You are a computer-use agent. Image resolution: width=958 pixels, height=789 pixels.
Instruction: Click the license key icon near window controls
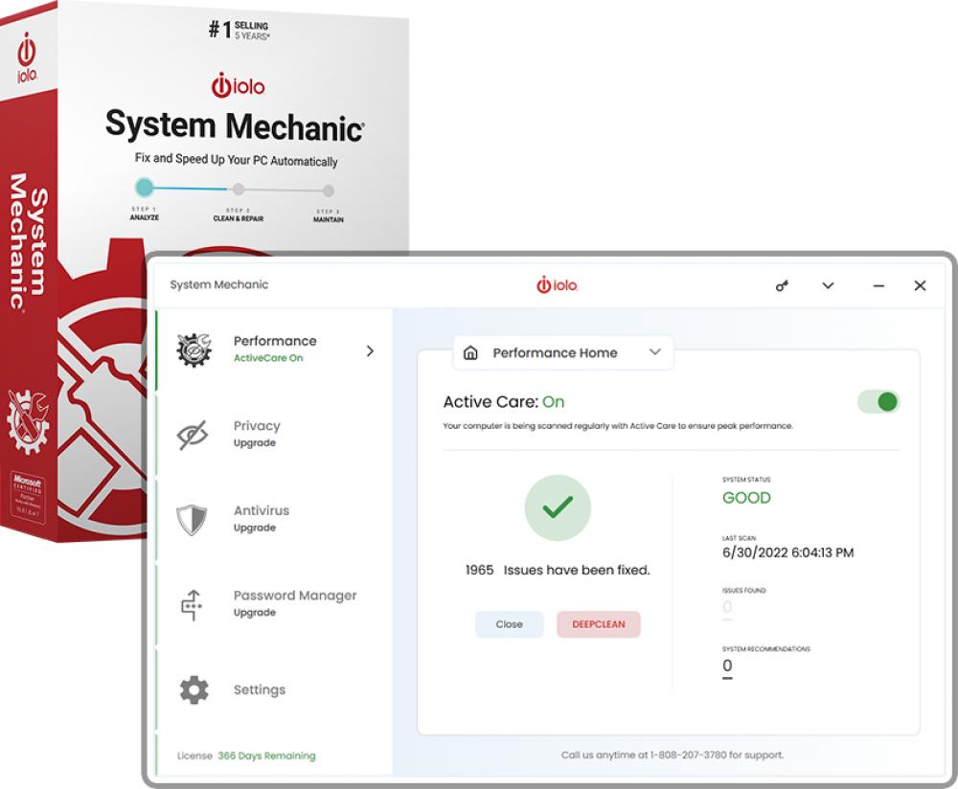(x=783, y=285)
